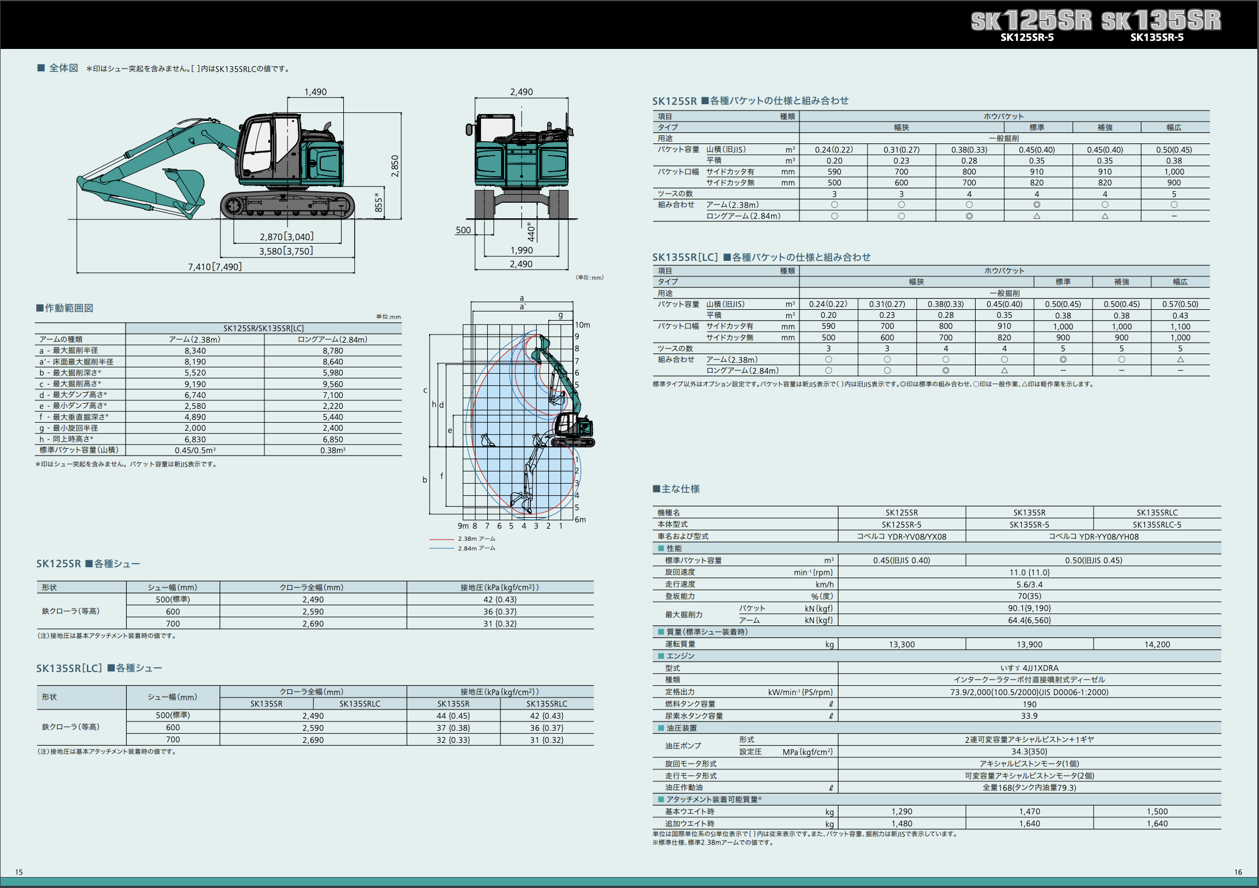Image resolution: width=1259 pixels, height=888 pixels.
Task: Click travel speed value 5.6/3.4
Action: click(x=1029, y=585)
